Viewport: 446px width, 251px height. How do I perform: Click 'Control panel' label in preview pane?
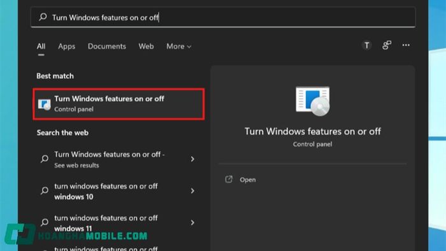[x=313, y=145]
